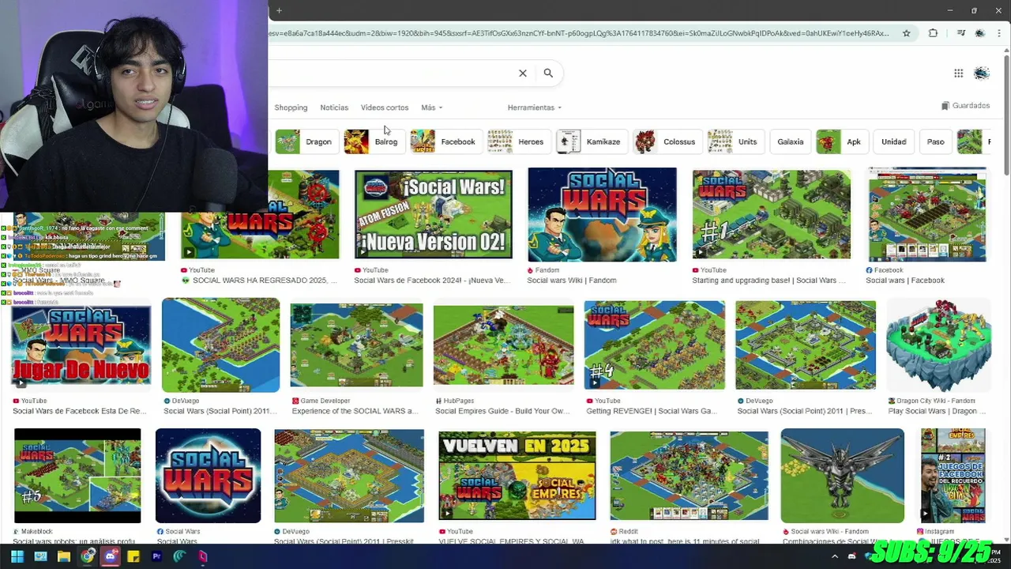Filter images by the Kamikaze chip

pos(591,141)
